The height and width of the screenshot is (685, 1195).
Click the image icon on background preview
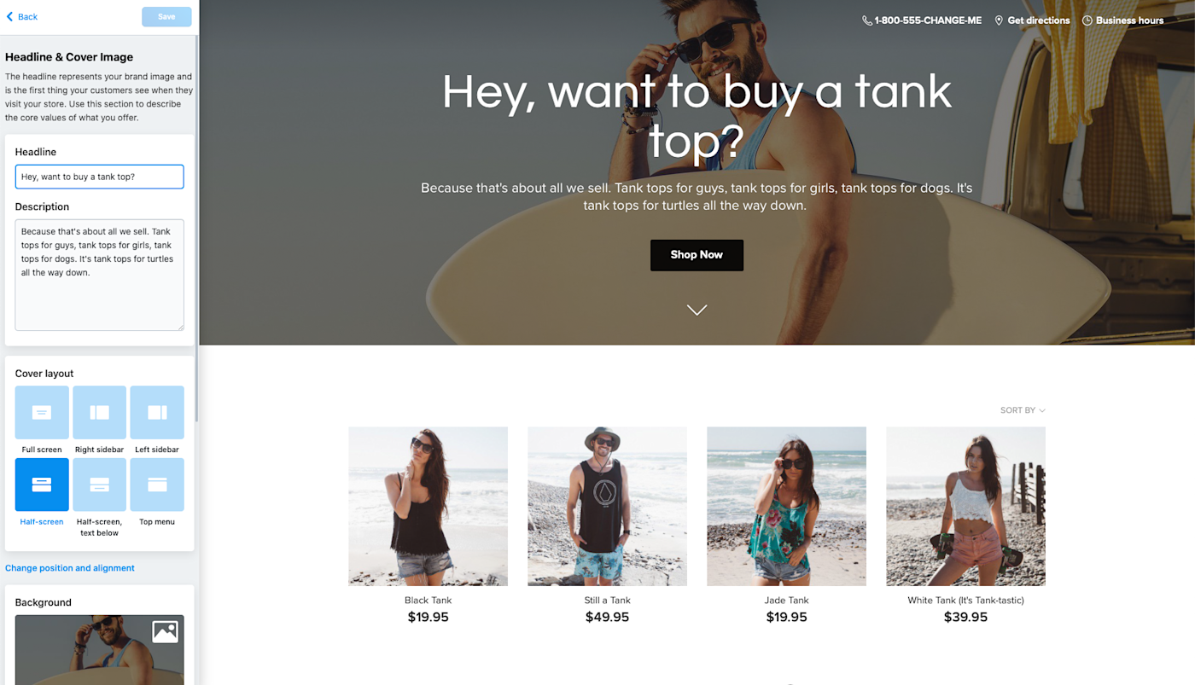coord(165,631)
